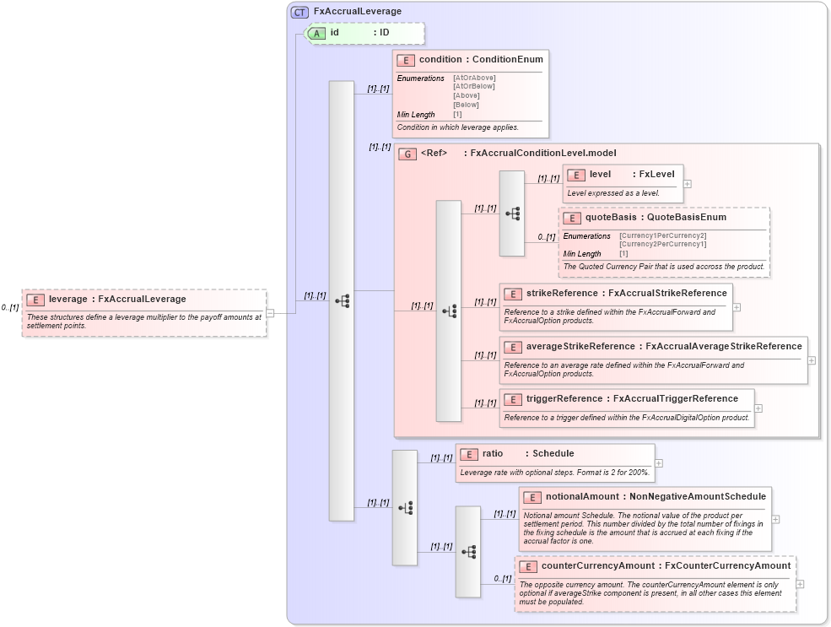Expand the level element plus box
This screenshot has width=831, height=627.
coord(688,184)
